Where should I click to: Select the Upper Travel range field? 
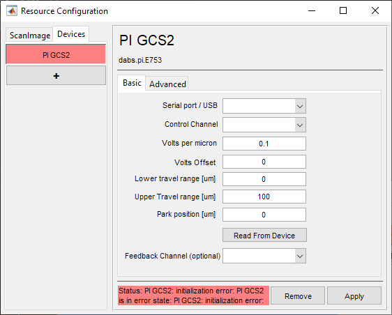[264, 197]
